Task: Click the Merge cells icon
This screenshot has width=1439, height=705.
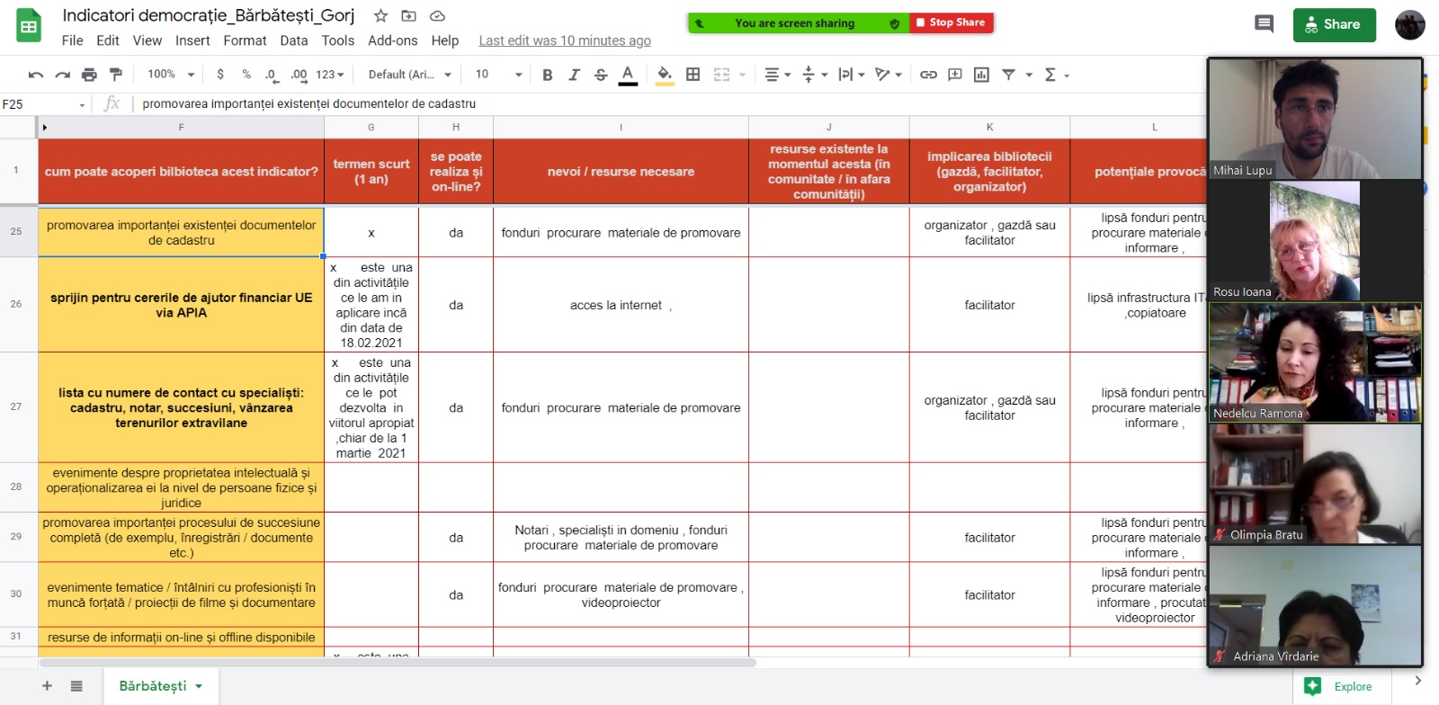Action: coord(721,75)
